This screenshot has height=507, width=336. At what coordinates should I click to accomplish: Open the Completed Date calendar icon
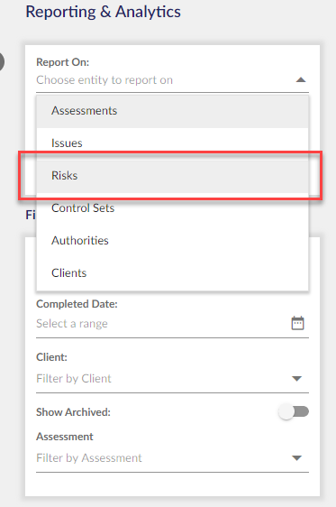click(x=297, y=323)
